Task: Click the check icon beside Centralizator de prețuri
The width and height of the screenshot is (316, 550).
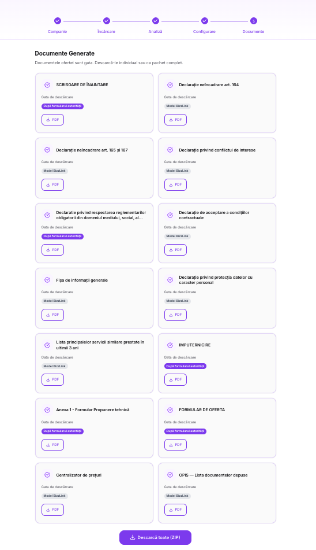Action: tap(47, 475)
